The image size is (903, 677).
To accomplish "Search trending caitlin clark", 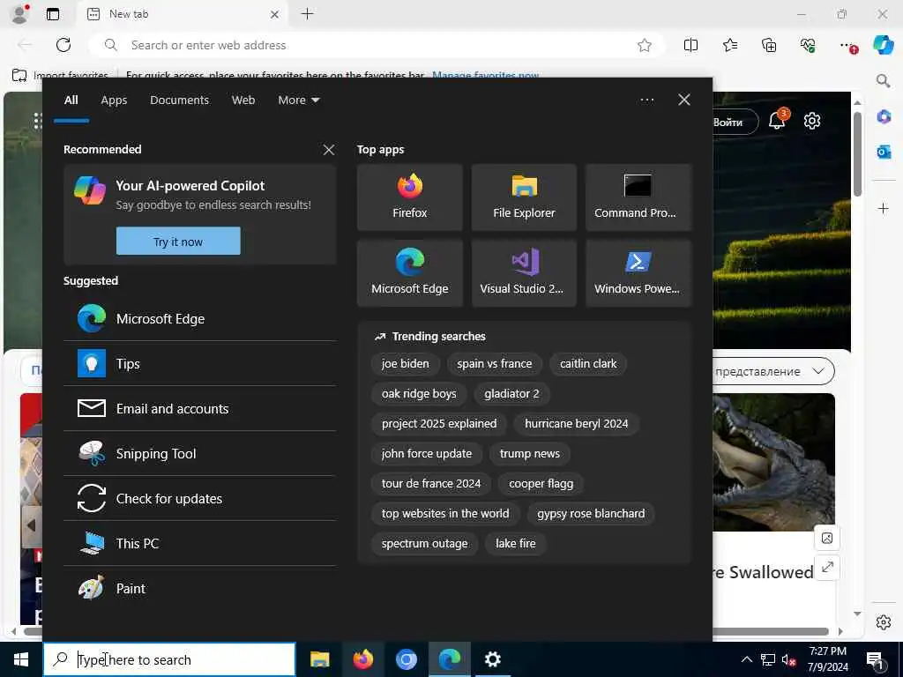I will pyautogui.click(x=588, y=364).
